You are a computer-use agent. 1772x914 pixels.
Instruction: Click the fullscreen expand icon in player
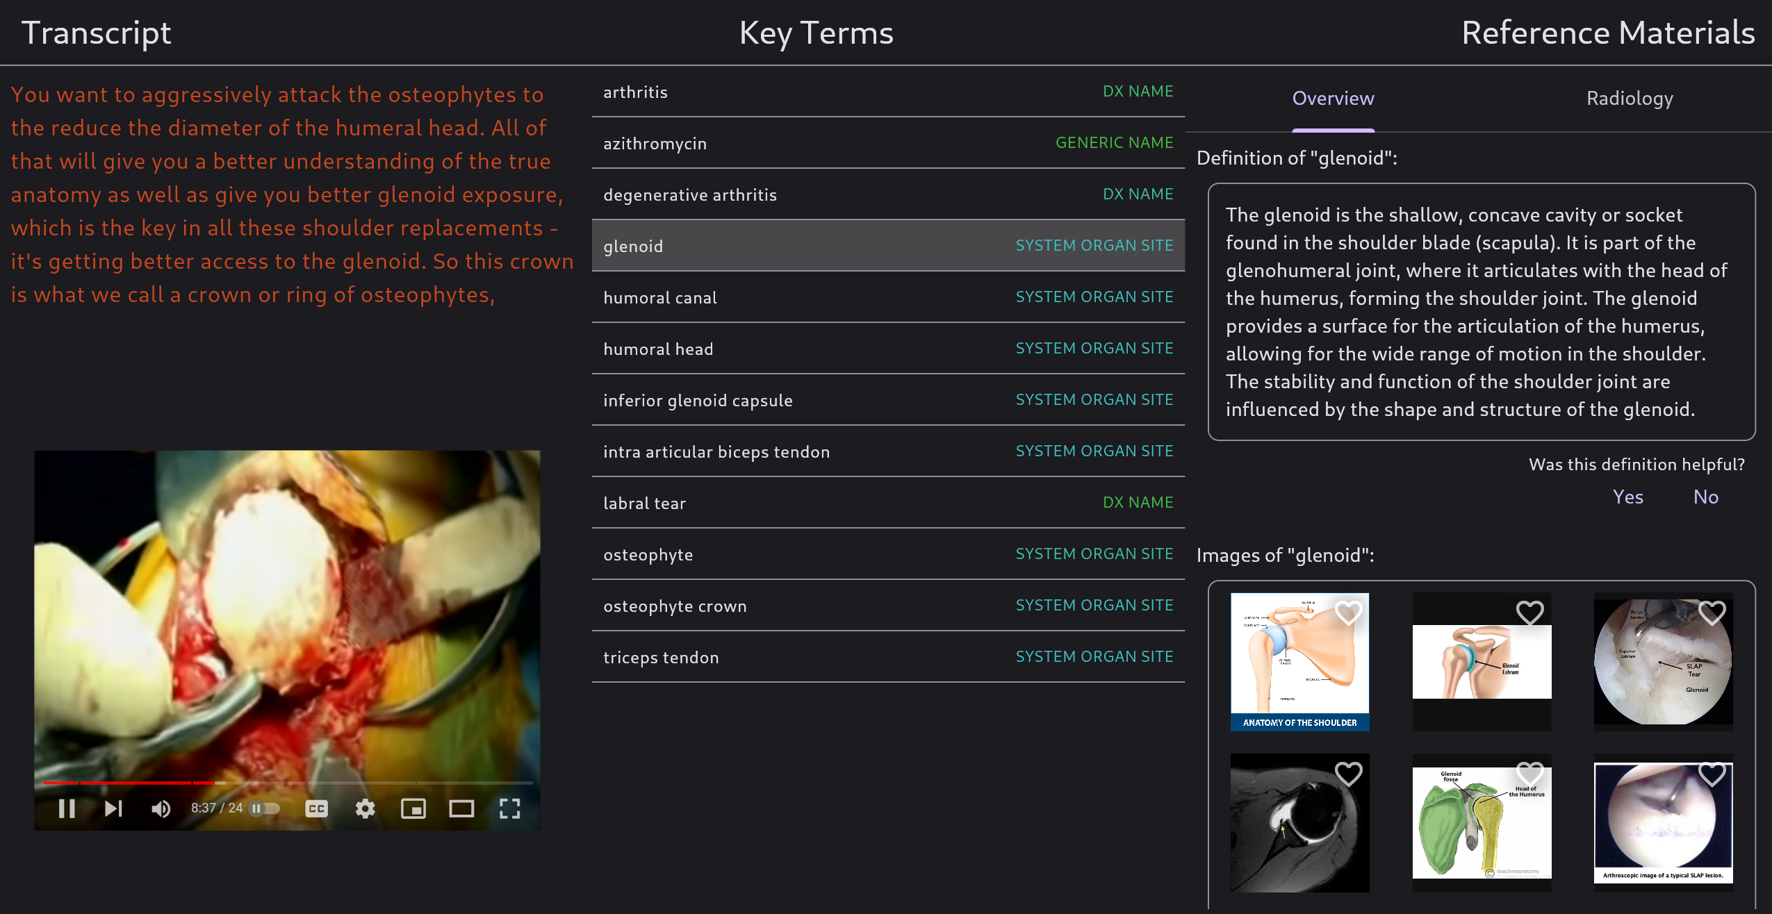(x=509, y=807)
